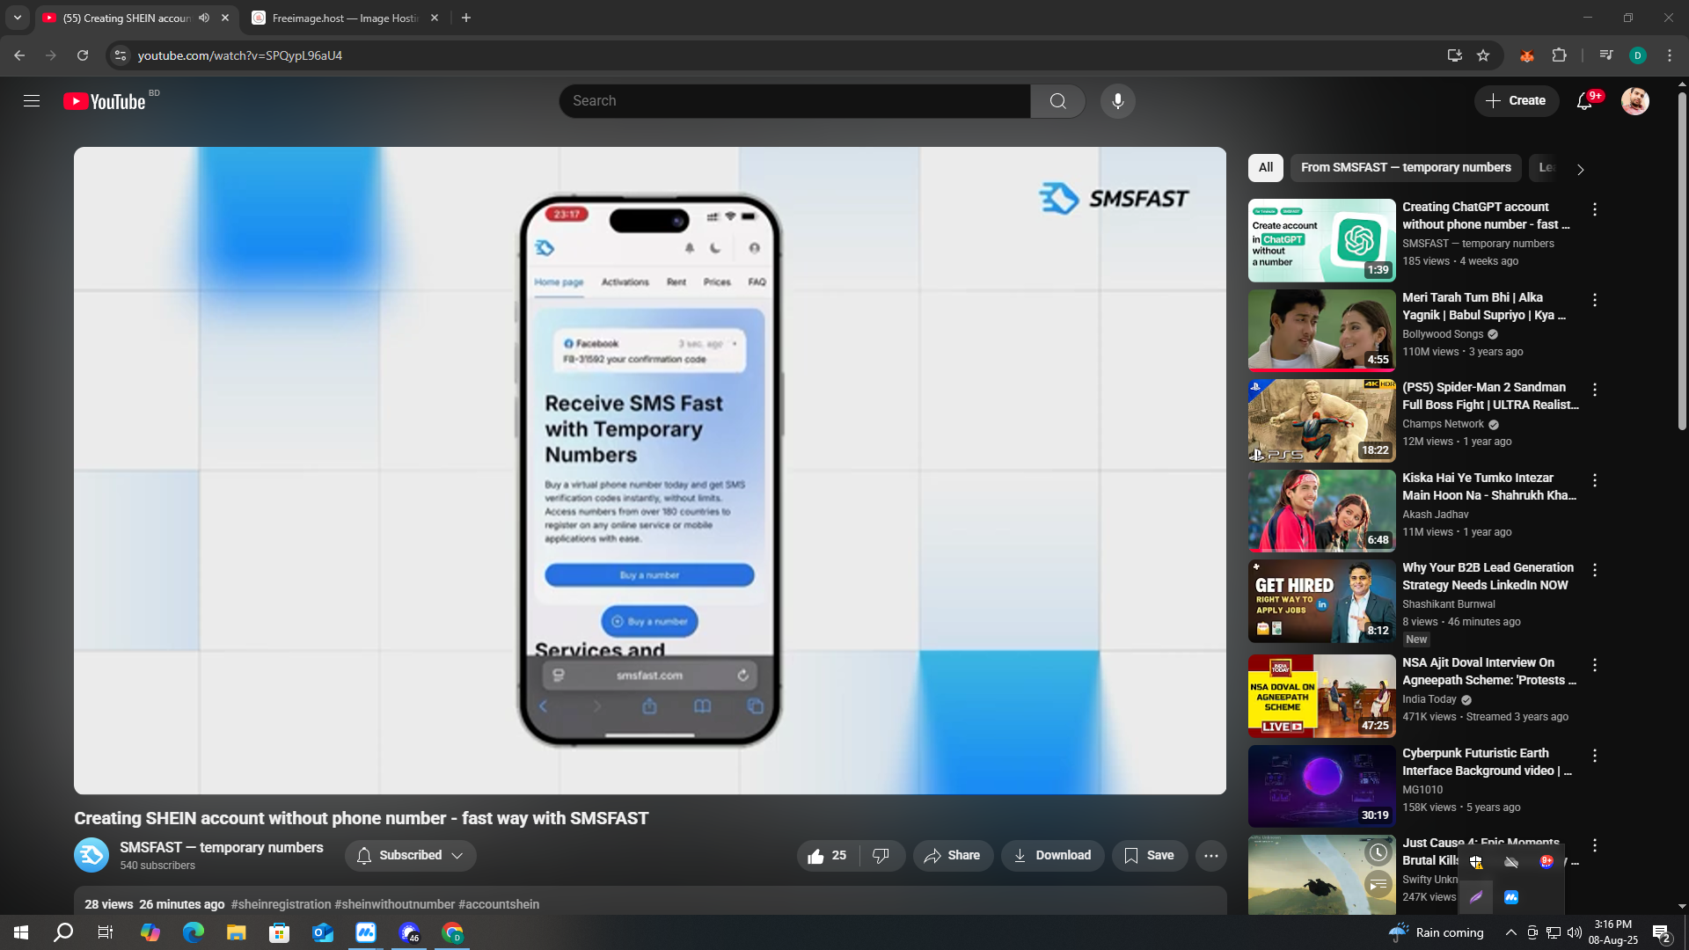Open GET HIRED video thumbnail
1689x950 pixels.
coord(1321,601)
